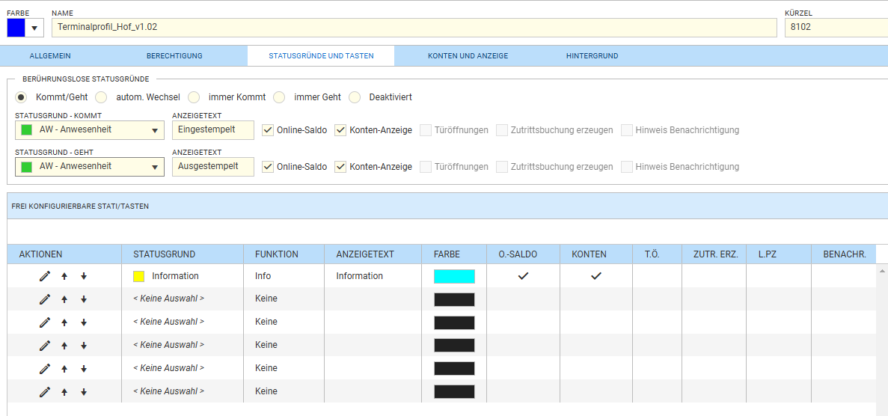Edit the fifth table row with the pencil
The width and height of the screenshot is (888, 416).
(x=45, y=368)
